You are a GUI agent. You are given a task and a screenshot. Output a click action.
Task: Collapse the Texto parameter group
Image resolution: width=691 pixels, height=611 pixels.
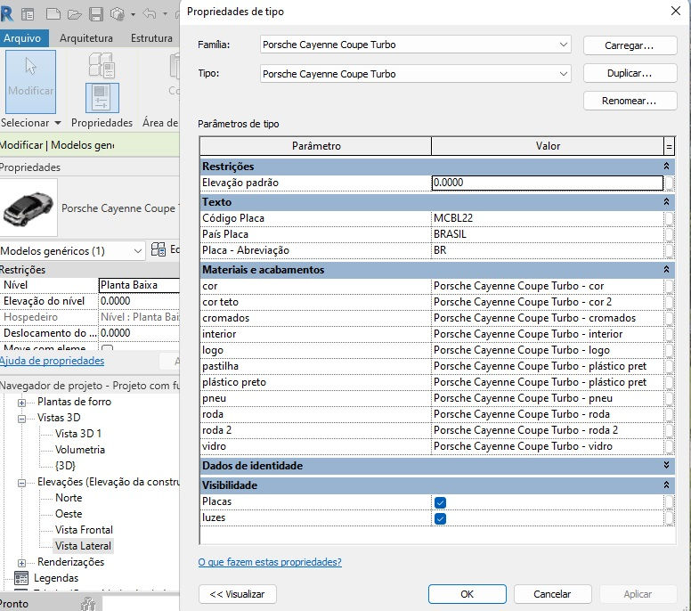point(666,202)
